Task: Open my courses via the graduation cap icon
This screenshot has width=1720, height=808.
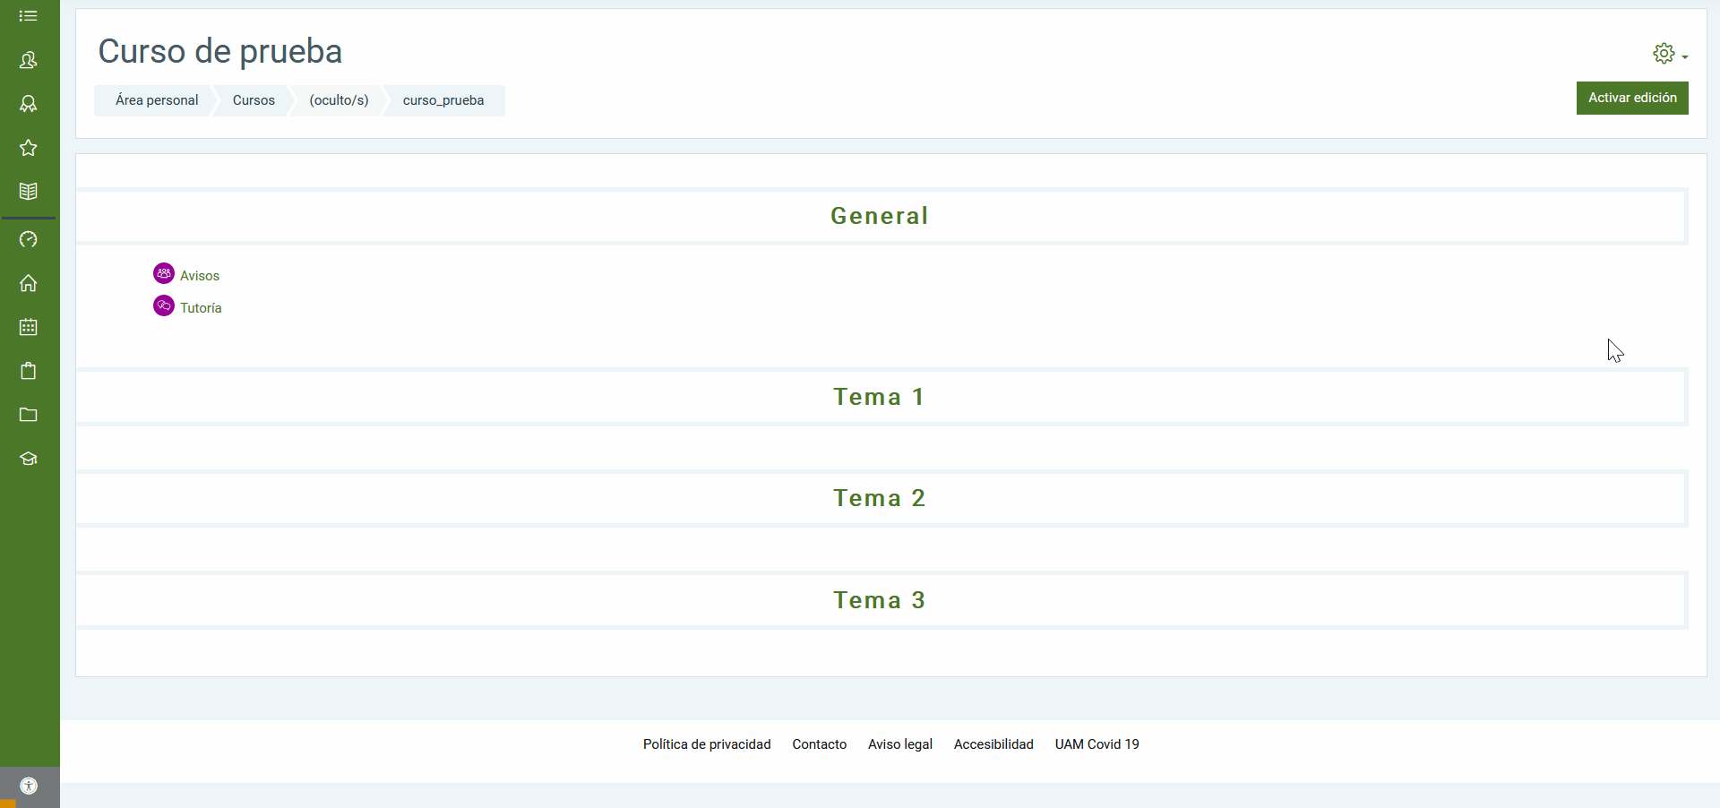Action: (28, 459)
